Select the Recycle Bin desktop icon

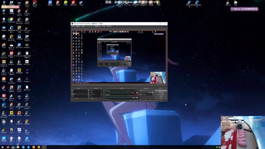4,20
